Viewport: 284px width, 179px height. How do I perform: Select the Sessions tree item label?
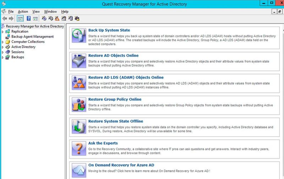pyautogui.click(x=17, y=52)
